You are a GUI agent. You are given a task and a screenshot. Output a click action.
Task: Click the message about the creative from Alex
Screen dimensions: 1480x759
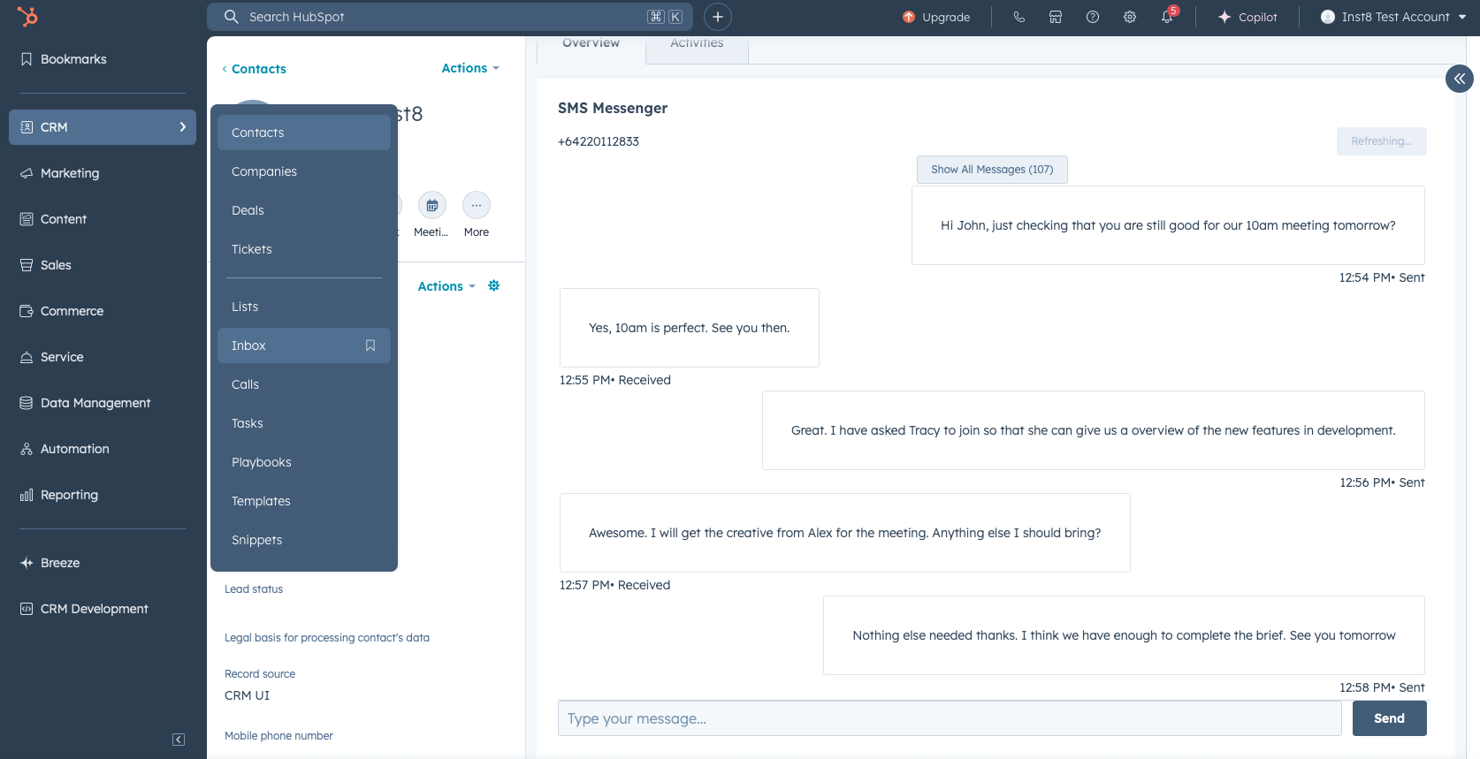pos(845,533)
